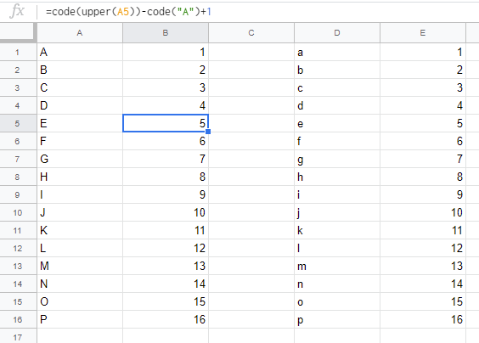Select row 1 header
479x343 pixels.
coord(18,53)
